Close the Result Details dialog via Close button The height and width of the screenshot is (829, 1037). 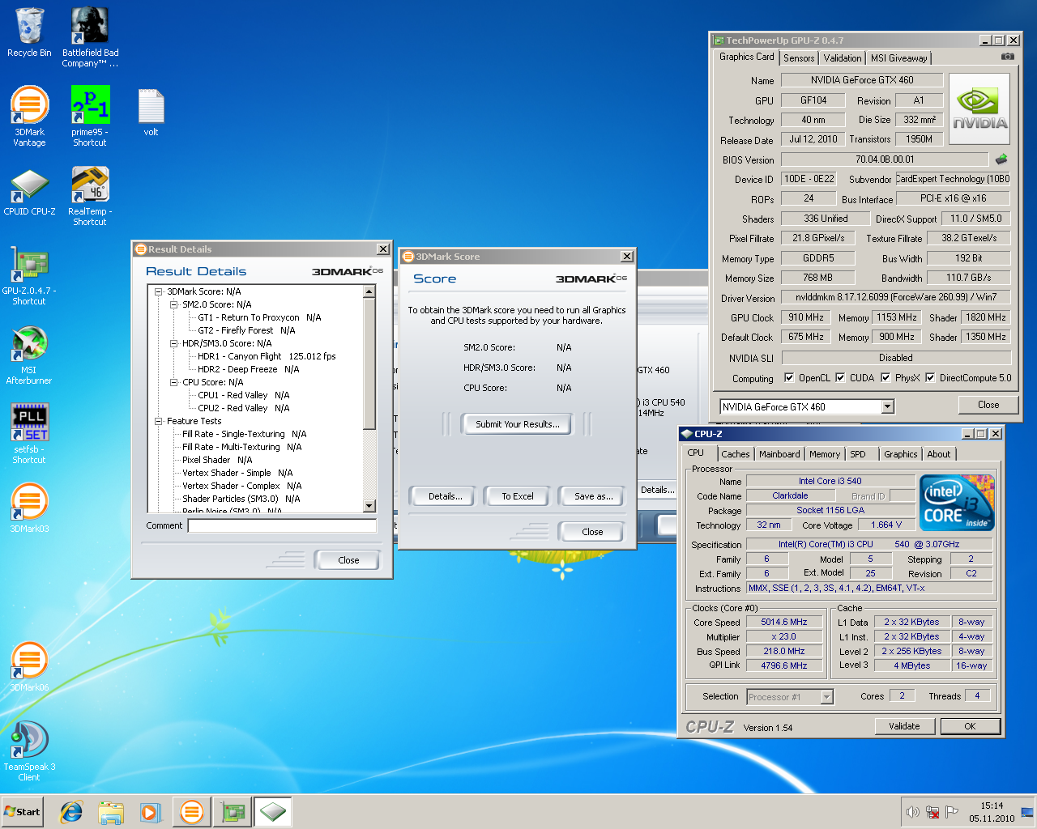point(348,560)
